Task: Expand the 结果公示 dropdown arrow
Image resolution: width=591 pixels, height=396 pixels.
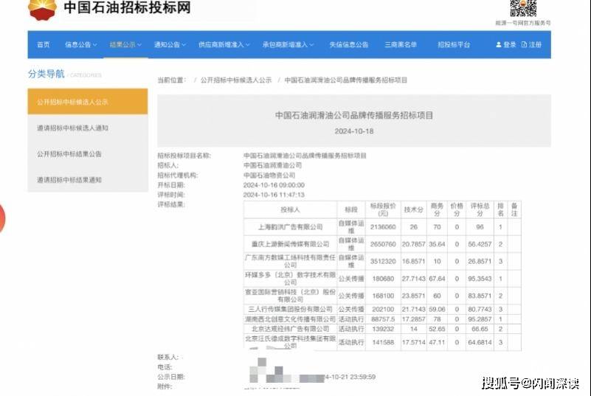Action: tap(139, 45)
